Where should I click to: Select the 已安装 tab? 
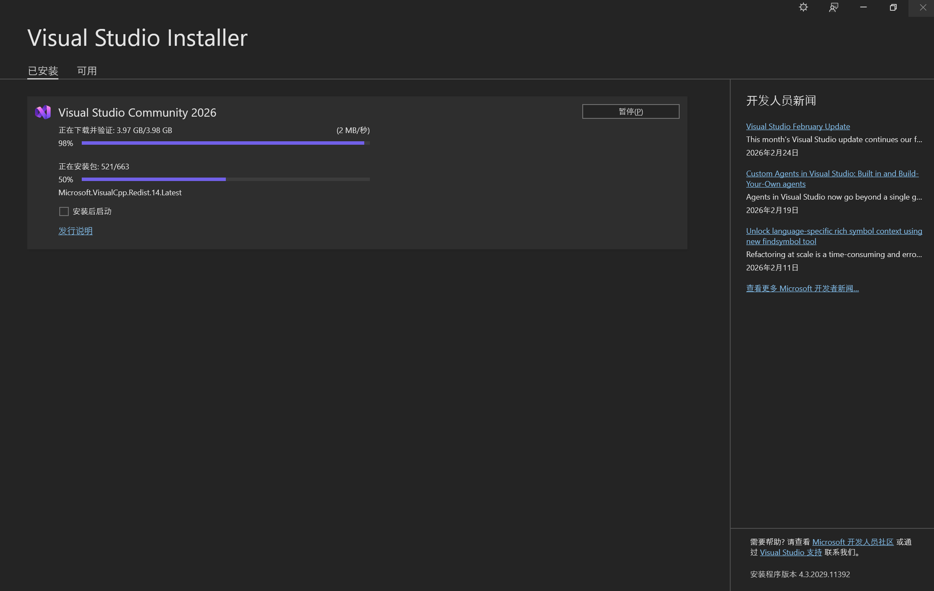point(43,71)
